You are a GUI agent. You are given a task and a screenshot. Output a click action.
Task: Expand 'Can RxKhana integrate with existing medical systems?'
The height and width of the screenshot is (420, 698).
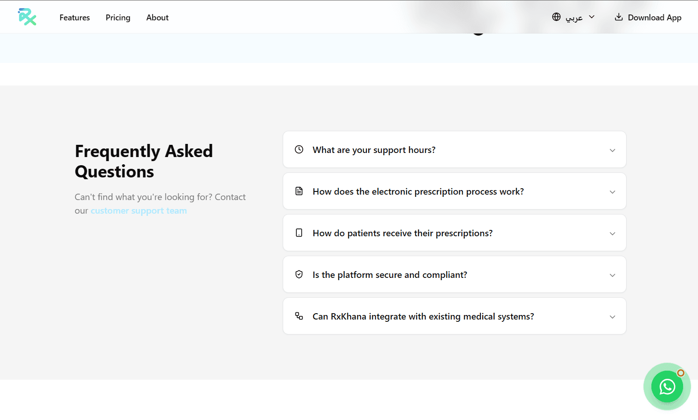click(x=423, y=317)
